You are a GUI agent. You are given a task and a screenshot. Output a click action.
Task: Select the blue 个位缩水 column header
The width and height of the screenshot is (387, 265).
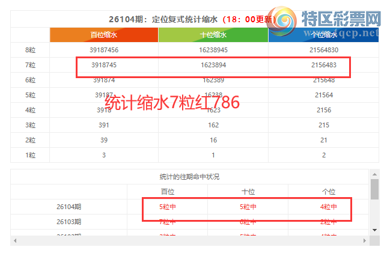pos(323,35)
